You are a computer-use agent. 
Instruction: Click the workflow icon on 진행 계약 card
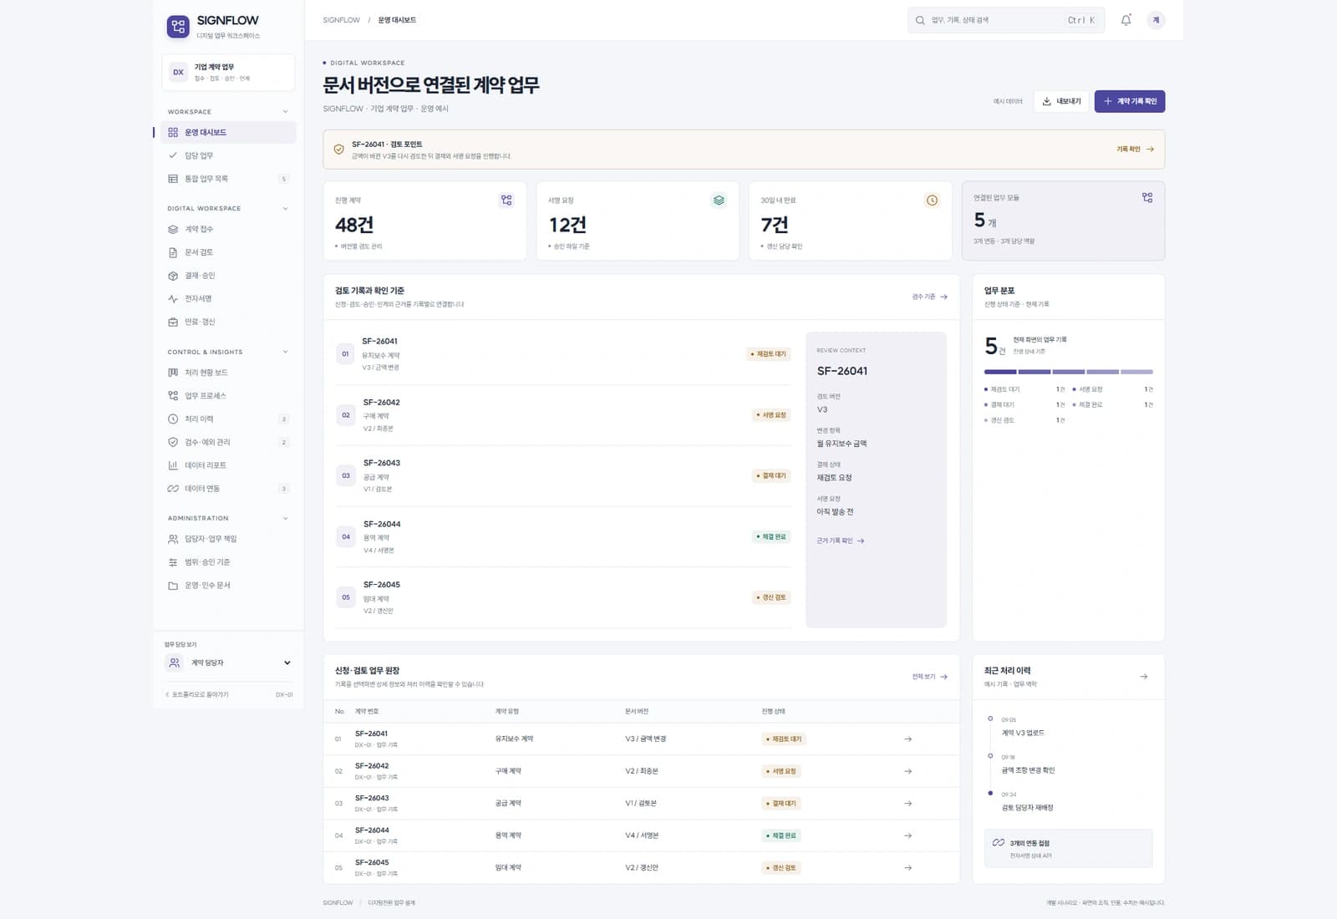pos(506,201)
